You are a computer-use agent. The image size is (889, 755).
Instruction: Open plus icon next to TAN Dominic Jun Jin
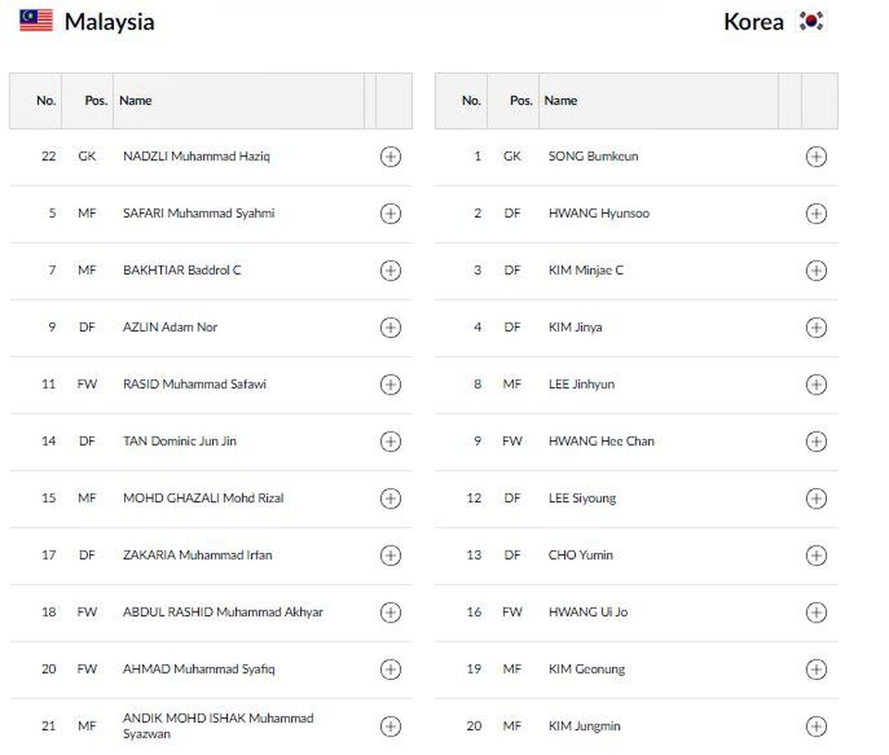(391, 442)
